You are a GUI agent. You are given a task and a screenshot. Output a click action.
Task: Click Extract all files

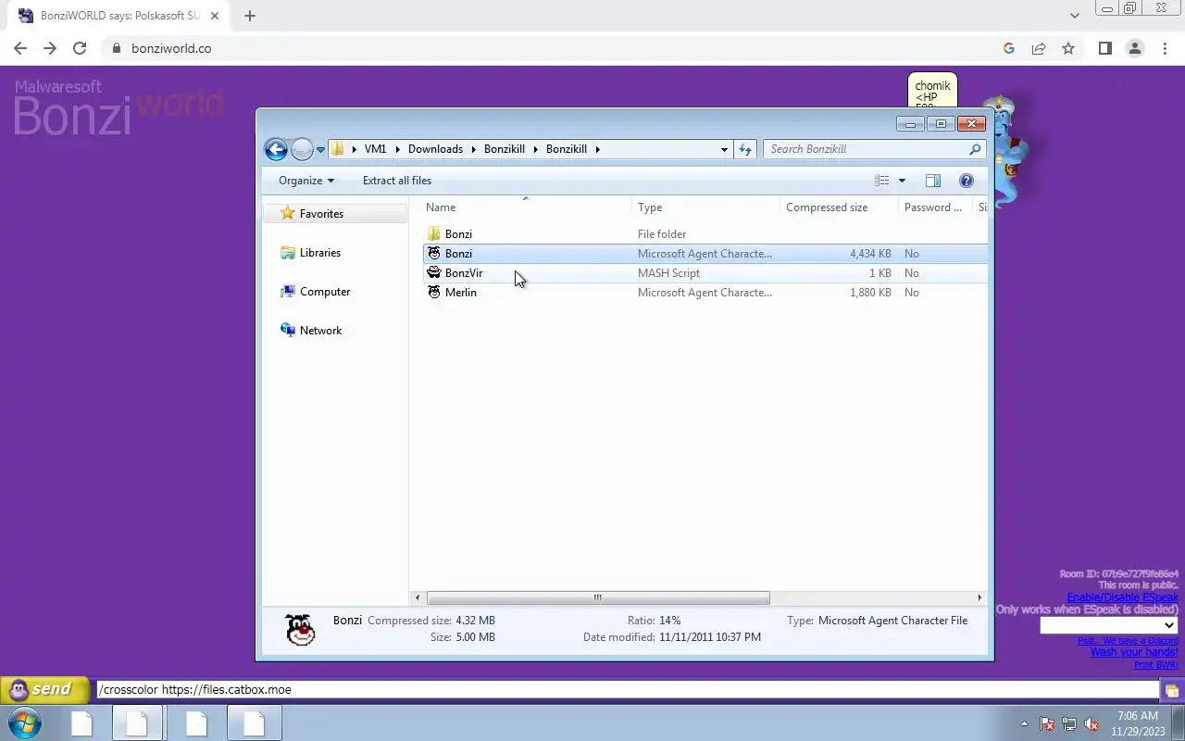397,181
